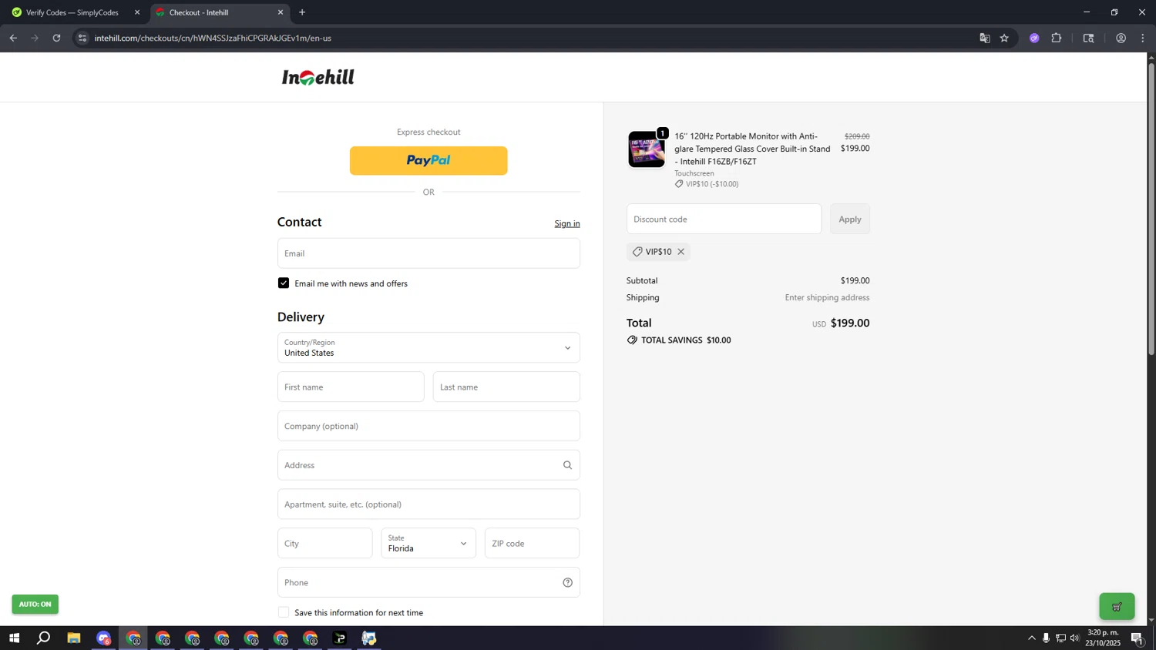This screenshot has height=650, width=1156.
Task: Click the Intehill logo
Action: [x=318, y=77]
